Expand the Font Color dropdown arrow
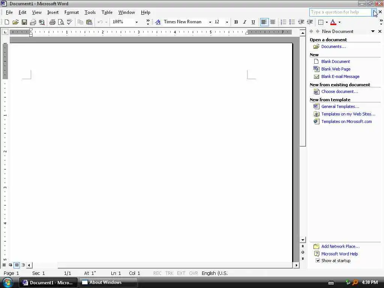This screenshot has width=384, height=288. coord(339,22)
